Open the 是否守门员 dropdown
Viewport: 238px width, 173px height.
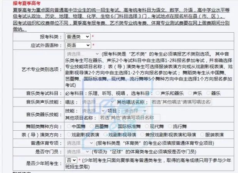click(x=78, y=151)
